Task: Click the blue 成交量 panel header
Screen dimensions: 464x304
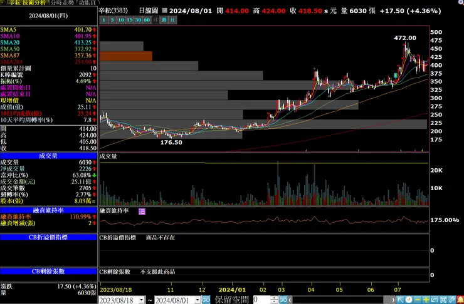Action: [48, 156]
